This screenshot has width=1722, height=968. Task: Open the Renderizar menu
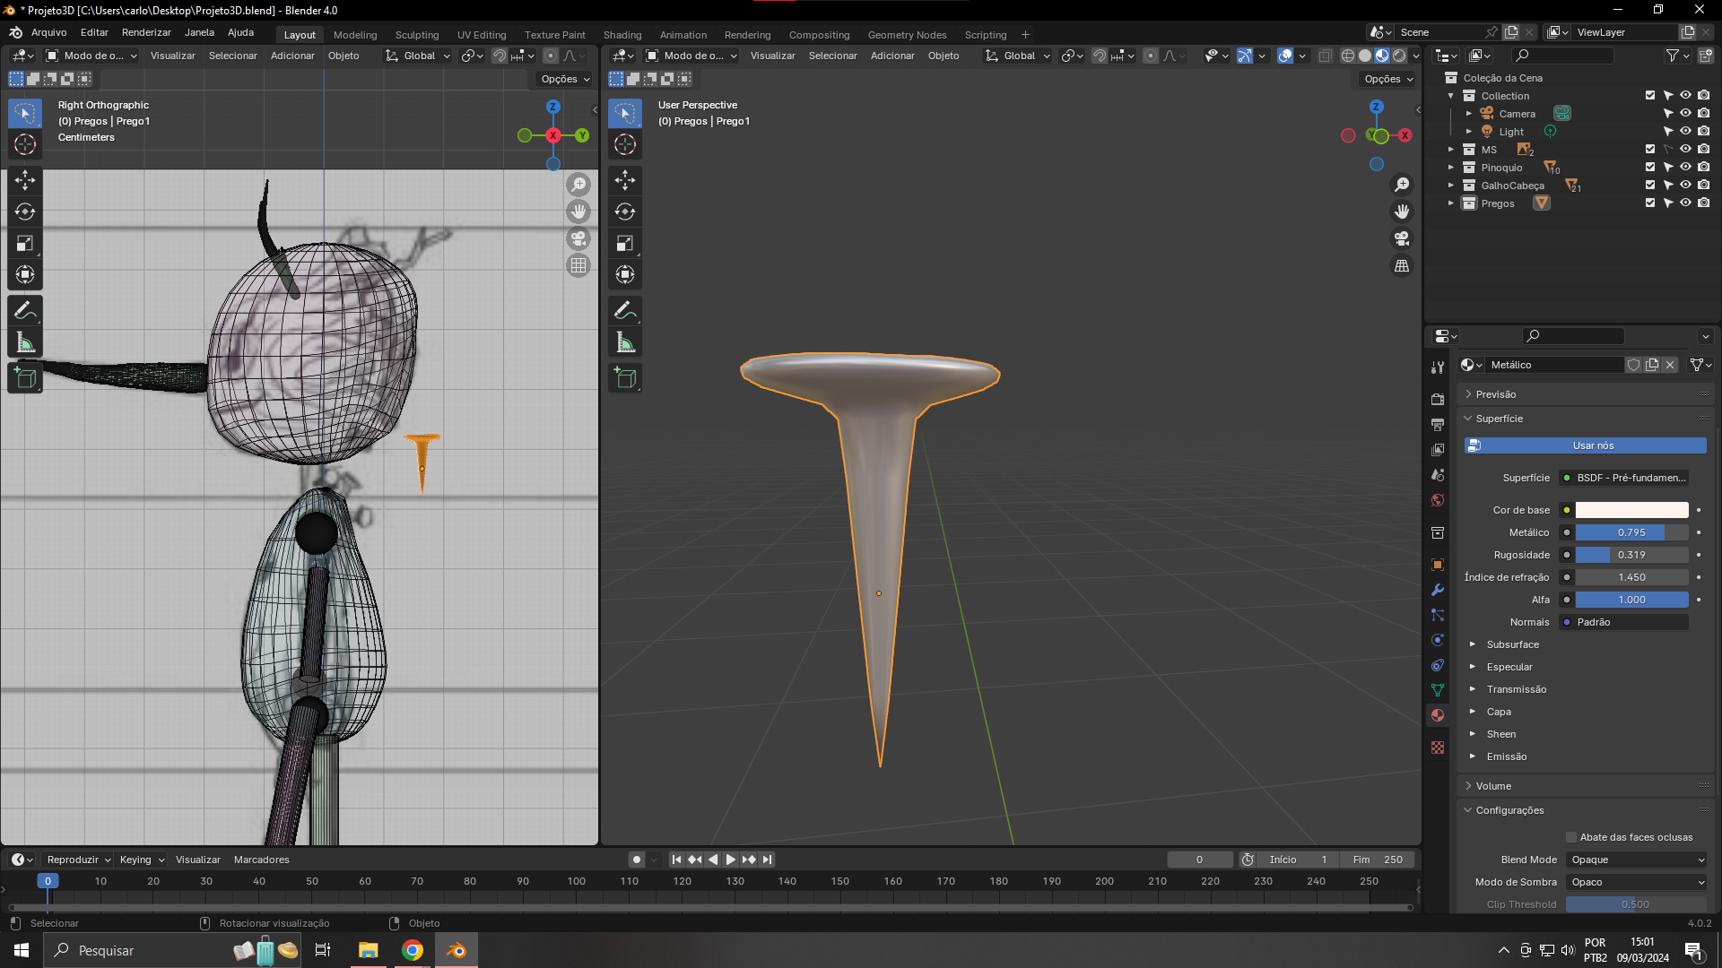click(x=146, y=32)
